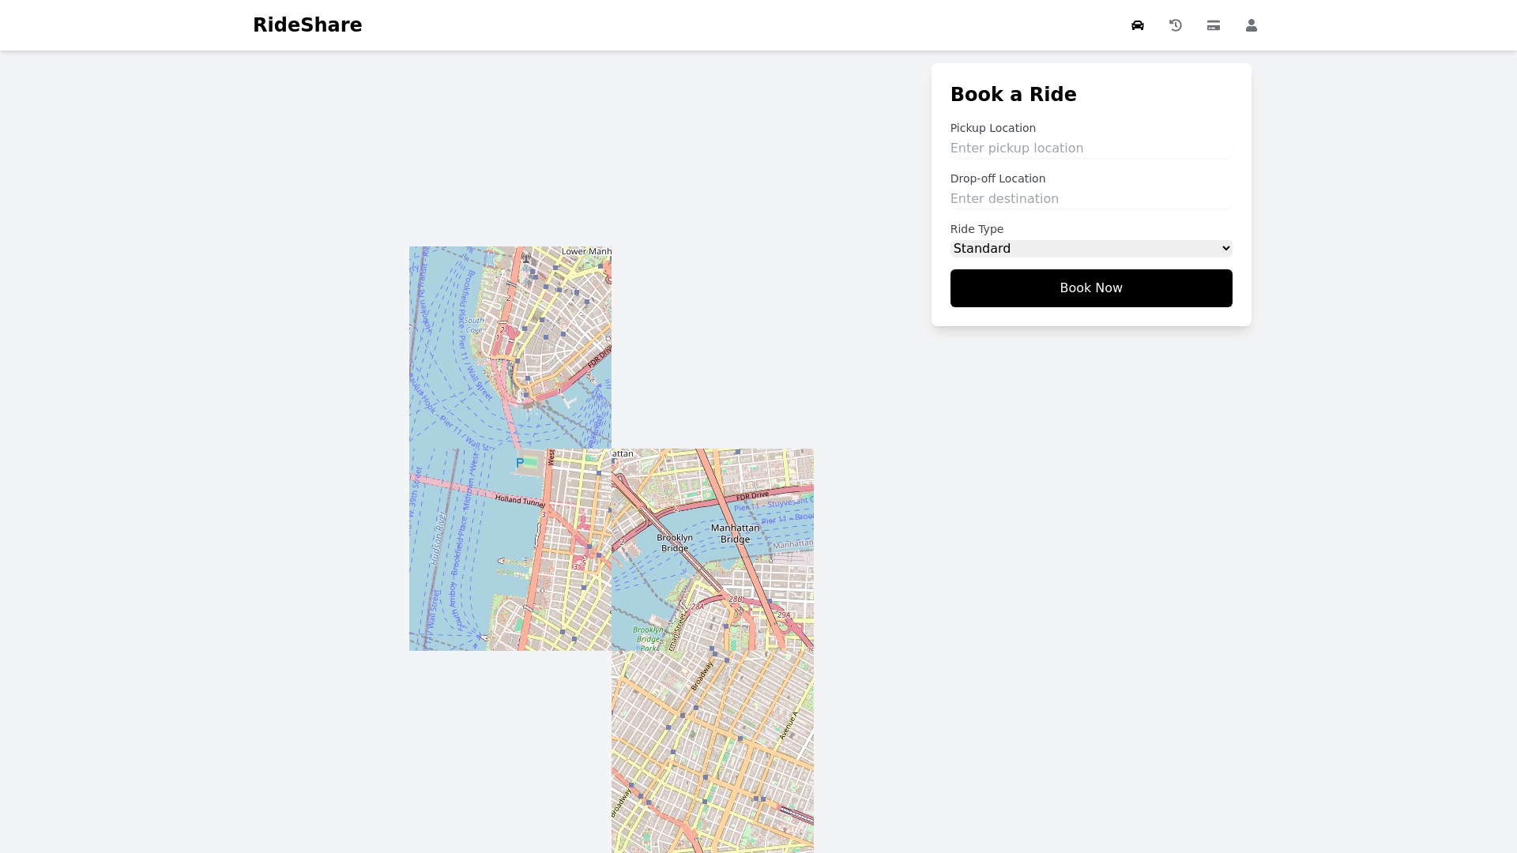Click the blue parking P icon on map

520,463
